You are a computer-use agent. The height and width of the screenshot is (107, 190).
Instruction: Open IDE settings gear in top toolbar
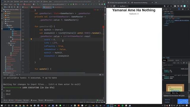click(x=102, y=4)
